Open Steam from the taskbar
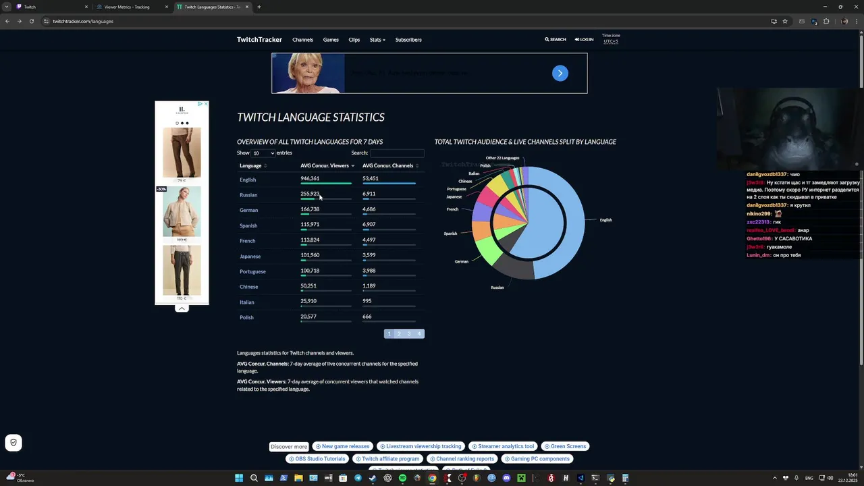The width and height of the screenshot is (864, 486). (373, 478)
